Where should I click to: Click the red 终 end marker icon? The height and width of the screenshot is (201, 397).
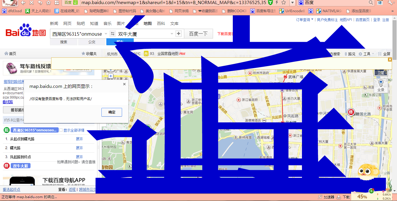click(x=6, y=166)
